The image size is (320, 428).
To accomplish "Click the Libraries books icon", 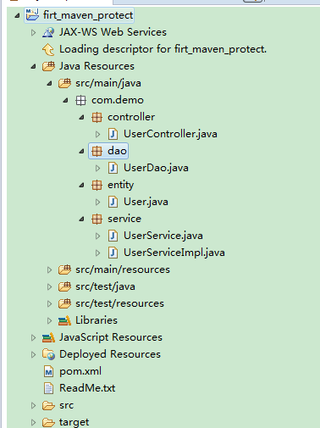I will coord(64,320).
